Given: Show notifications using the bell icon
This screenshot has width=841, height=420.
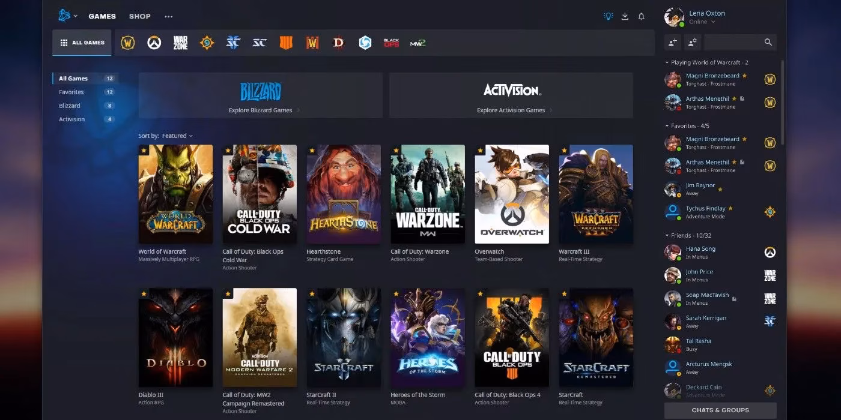Looking at the screenshot, I should click(x=642, y=16).
